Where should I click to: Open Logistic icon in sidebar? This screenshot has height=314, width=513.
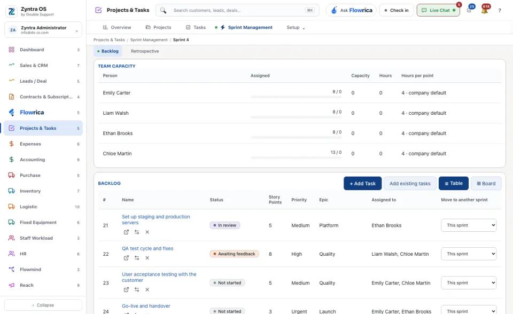pyautogui.click(x=11, y=207)
